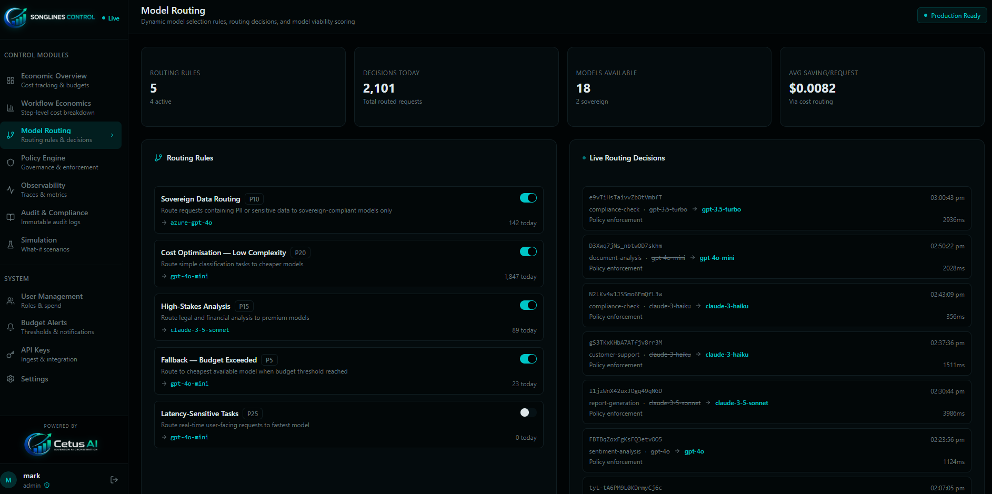Open the Cost Optimisation — Low Complexity rule

click(x=223, y=253)
